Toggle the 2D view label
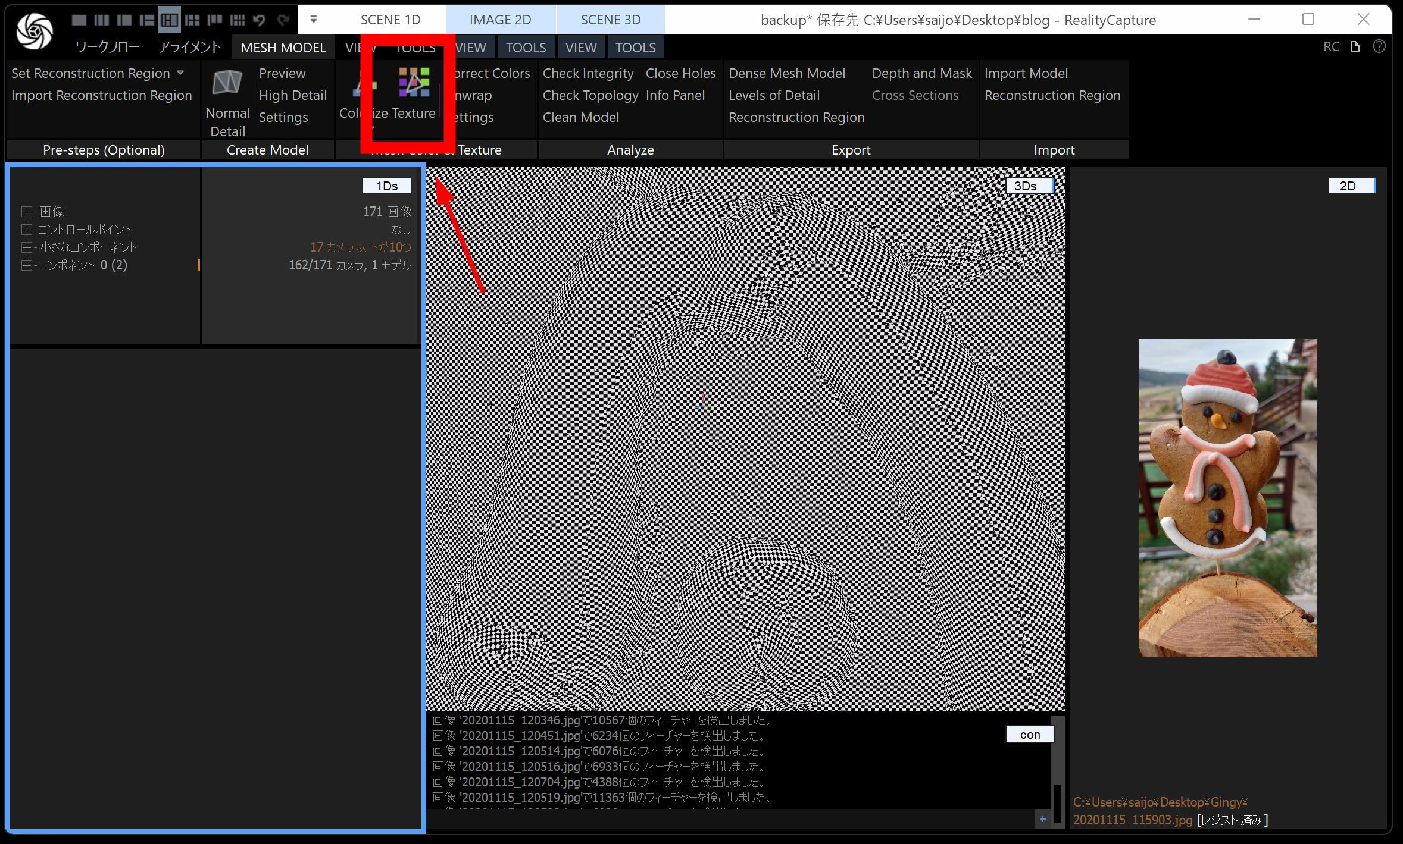The width and height of the screenshot is (1403, 844). tap(1348, 186)
